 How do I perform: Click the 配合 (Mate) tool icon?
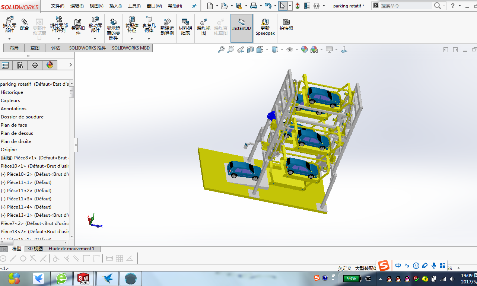click(x=25, y=25)
